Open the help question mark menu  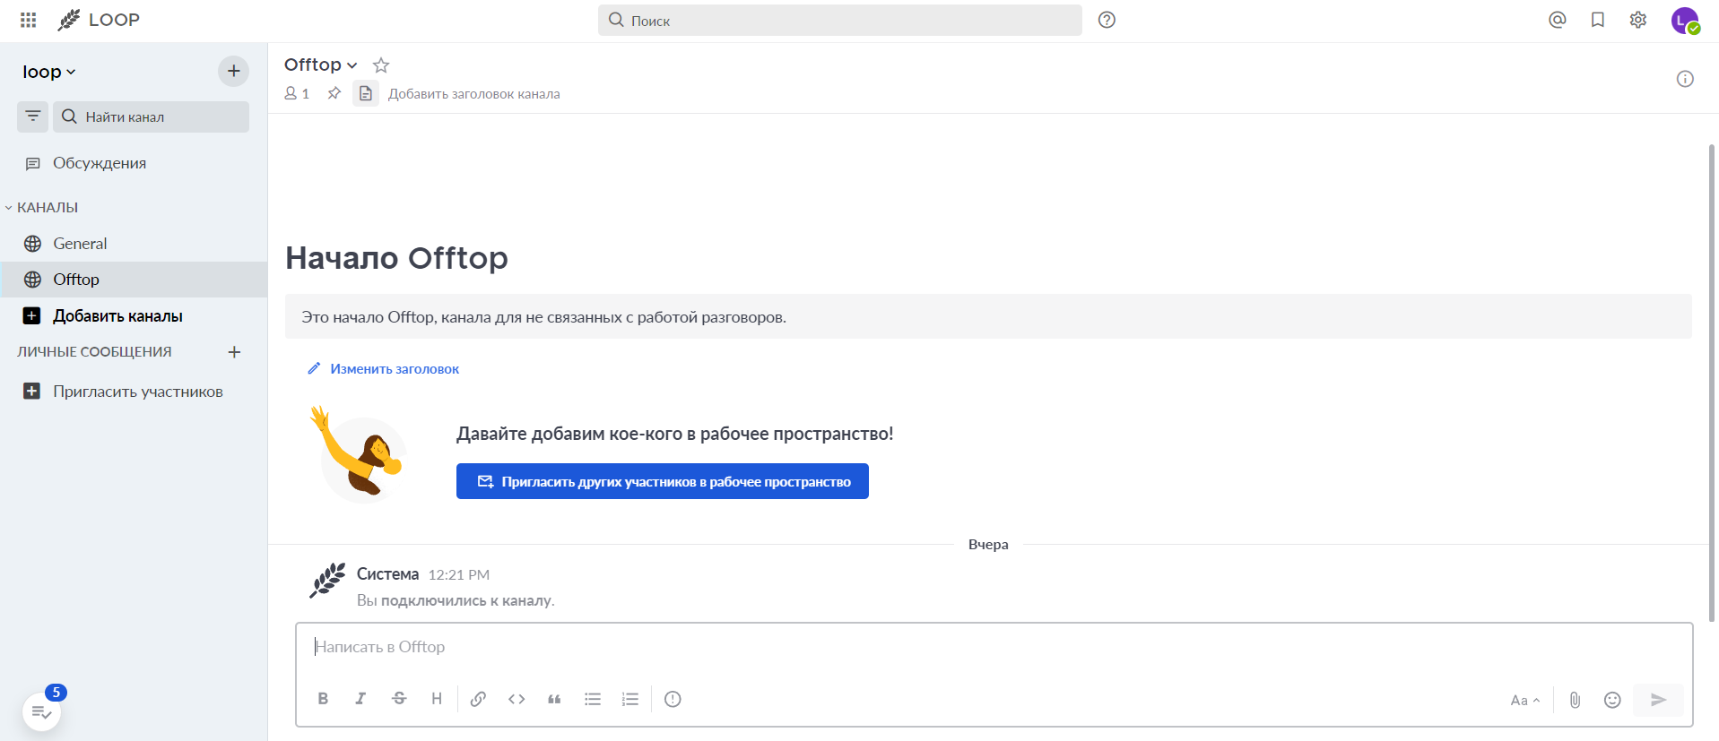1107,20
